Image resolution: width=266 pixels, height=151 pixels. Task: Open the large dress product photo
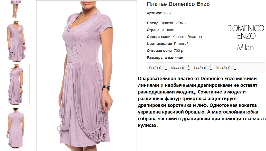click(x=87, y=76)
